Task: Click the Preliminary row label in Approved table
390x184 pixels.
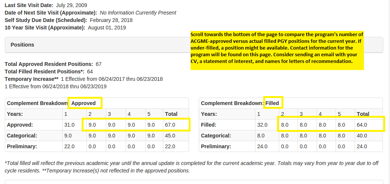Action: (22, 146)
